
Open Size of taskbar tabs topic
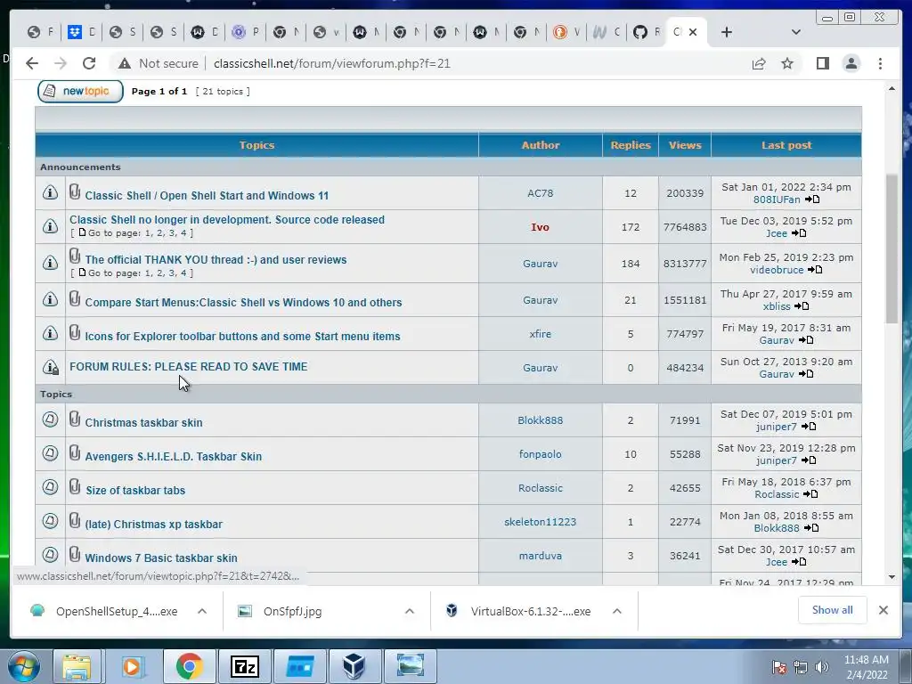click(135, 491)
